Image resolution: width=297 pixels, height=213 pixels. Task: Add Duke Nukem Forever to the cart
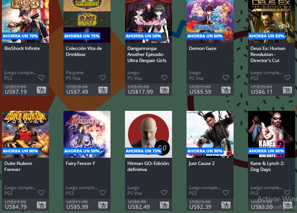(41, 205)
